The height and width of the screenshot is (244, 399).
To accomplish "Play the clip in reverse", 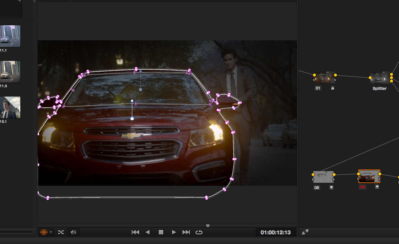I will coord(147,232).
